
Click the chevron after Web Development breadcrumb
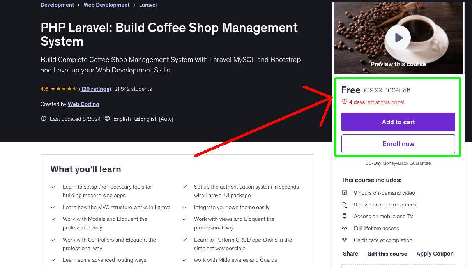pos(134,5)
